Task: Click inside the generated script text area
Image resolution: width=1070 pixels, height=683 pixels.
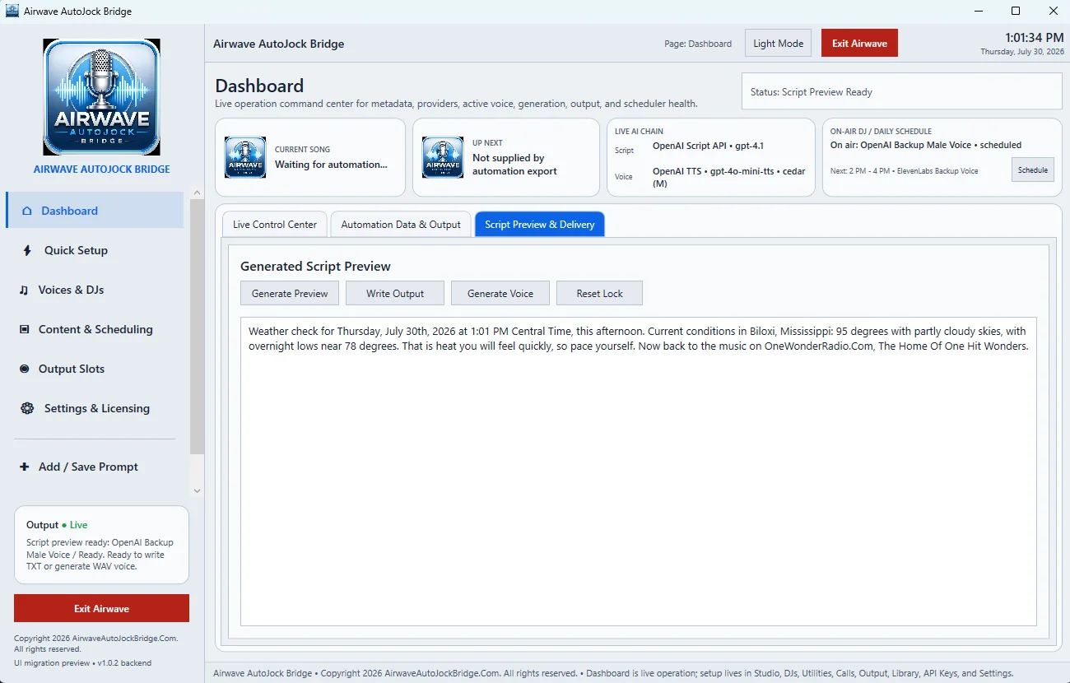Action: (638, 472)
